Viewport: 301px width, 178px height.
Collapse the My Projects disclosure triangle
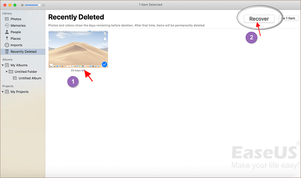[x=3, y=92]
